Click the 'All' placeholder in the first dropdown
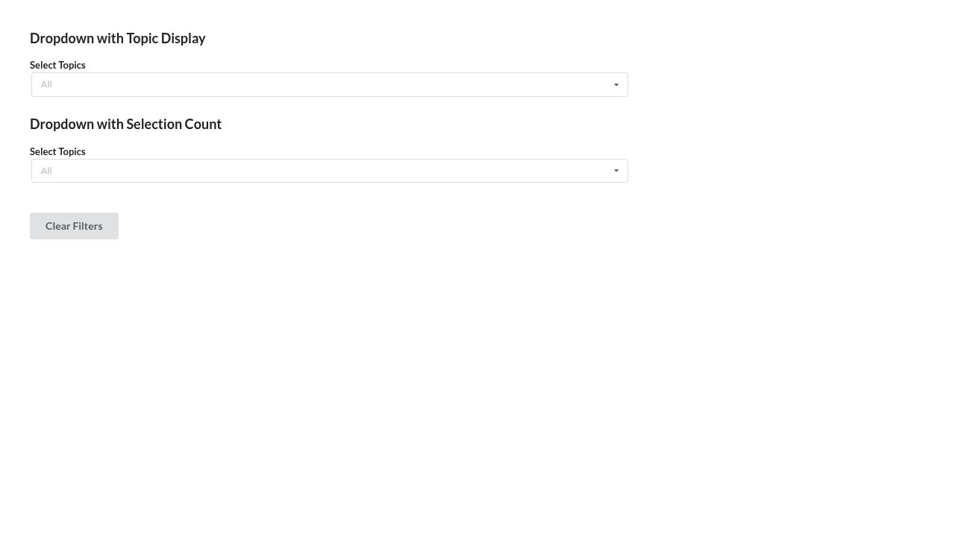This screenshot has width=955, height=537. tap(46, 84)
